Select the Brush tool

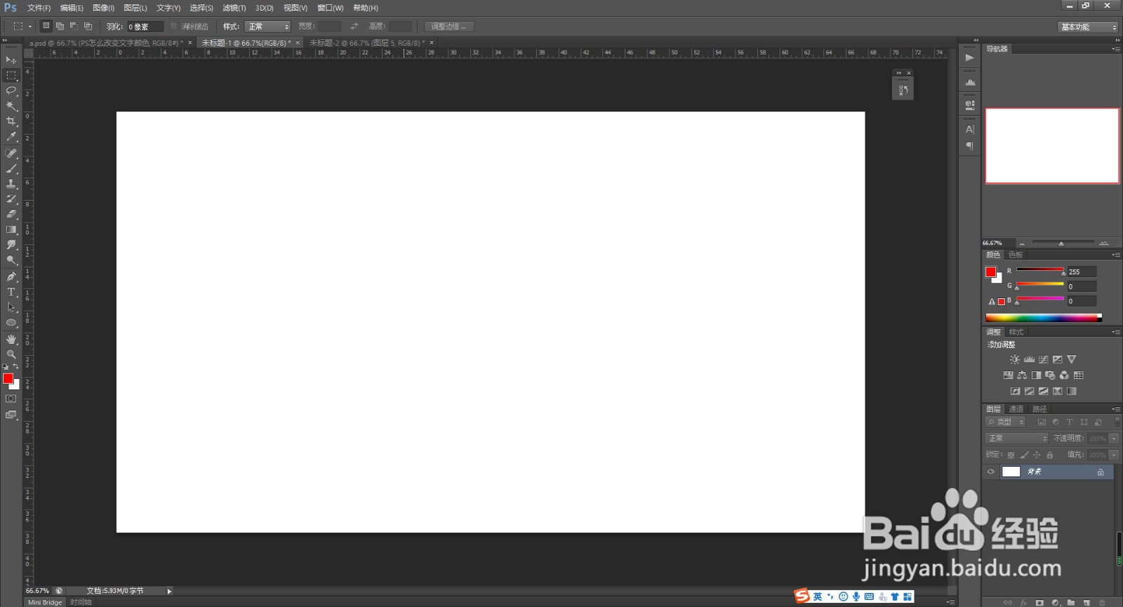[x=11, y=168]
